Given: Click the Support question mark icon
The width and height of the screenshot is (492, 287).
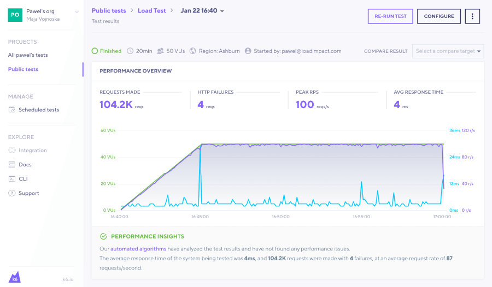Looking at the screenshot, I should point(12,193).
